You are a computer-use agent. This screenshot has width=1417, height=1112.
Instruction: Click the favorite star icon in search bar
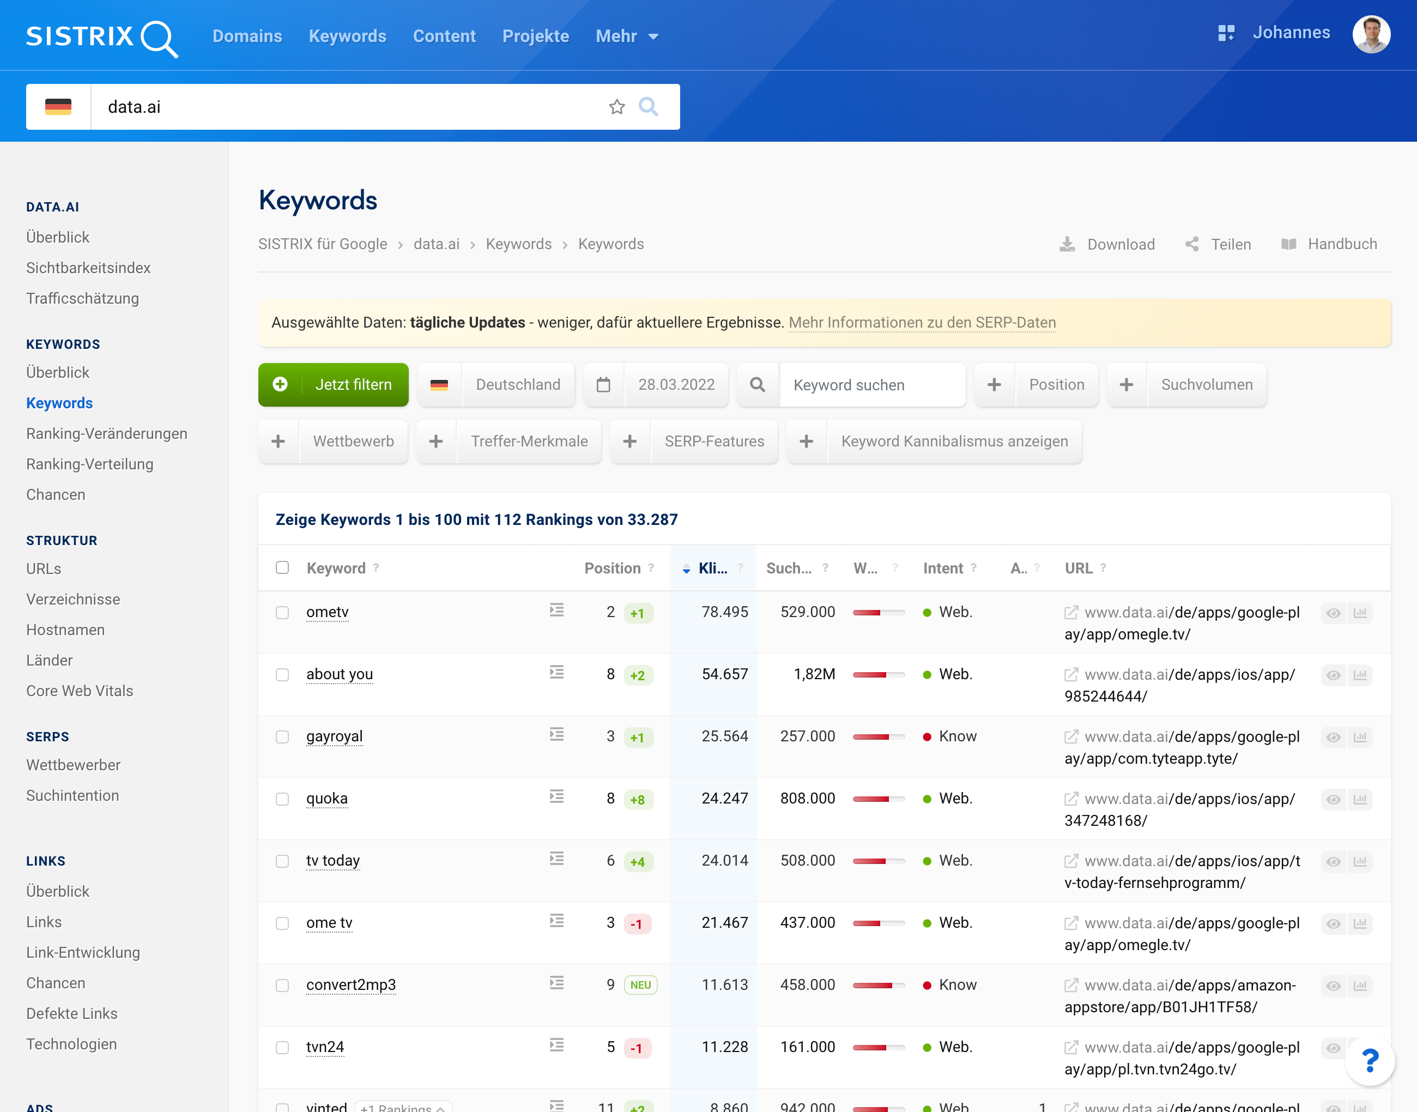click(x=616, y=107)
